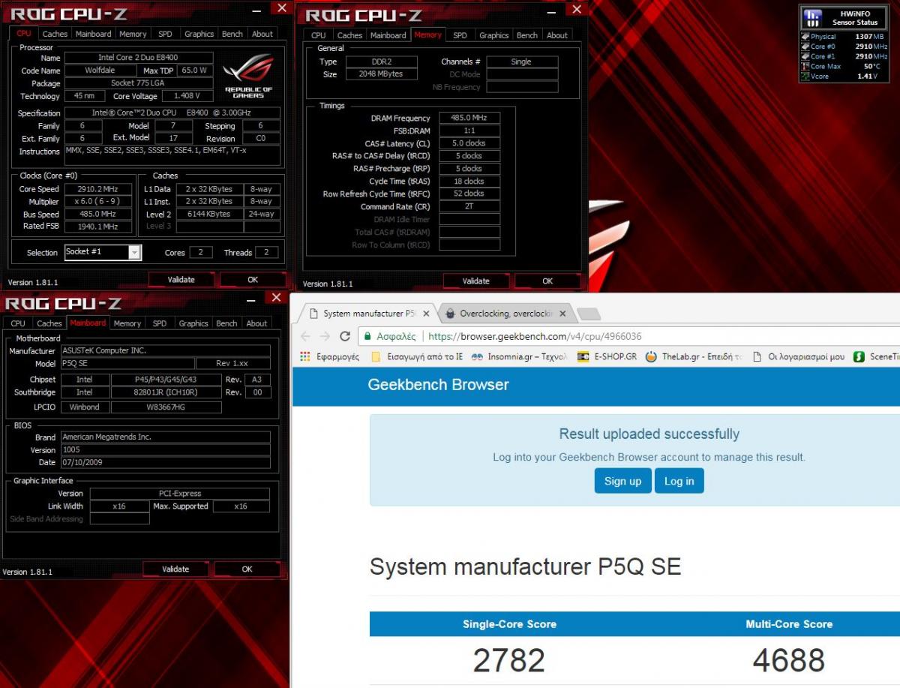Screen dimensions: 900x688
Task: Open the SPD tab in the CPU window
Action: 164,34
